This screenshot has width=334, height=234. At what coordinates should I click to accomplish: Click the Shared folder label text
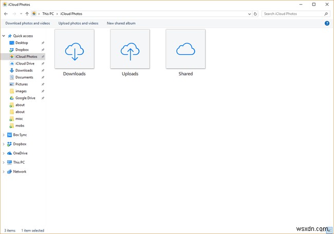[185, 74]
